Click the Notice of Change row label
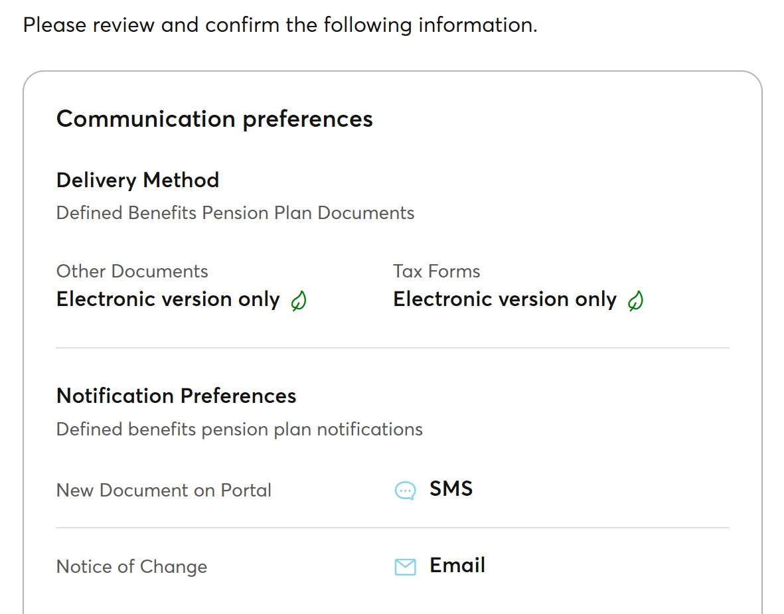 click(x=131, y=566)
